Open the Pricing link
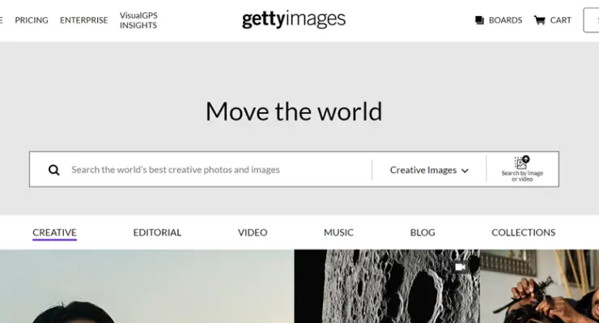 [32, 20]
